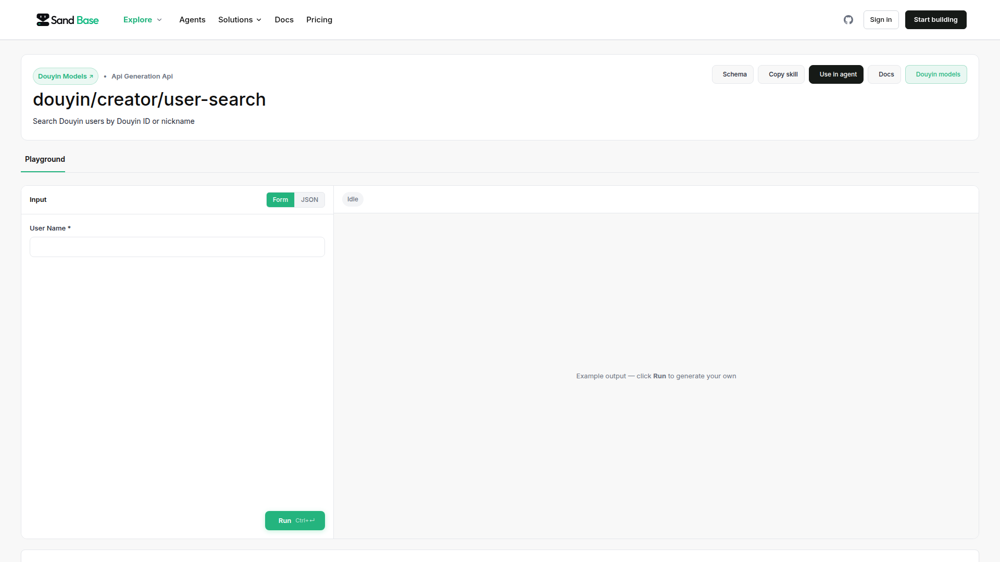View the Schema for this API
This screenshot has height=562, width=1000.
pyautogui.click(x=732, y=74)
